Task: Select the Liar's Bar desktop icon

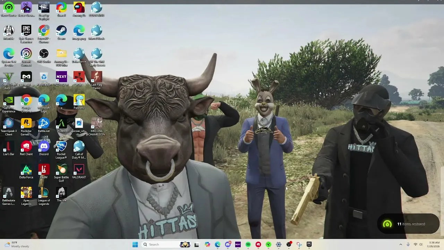Action: point(9,148)
